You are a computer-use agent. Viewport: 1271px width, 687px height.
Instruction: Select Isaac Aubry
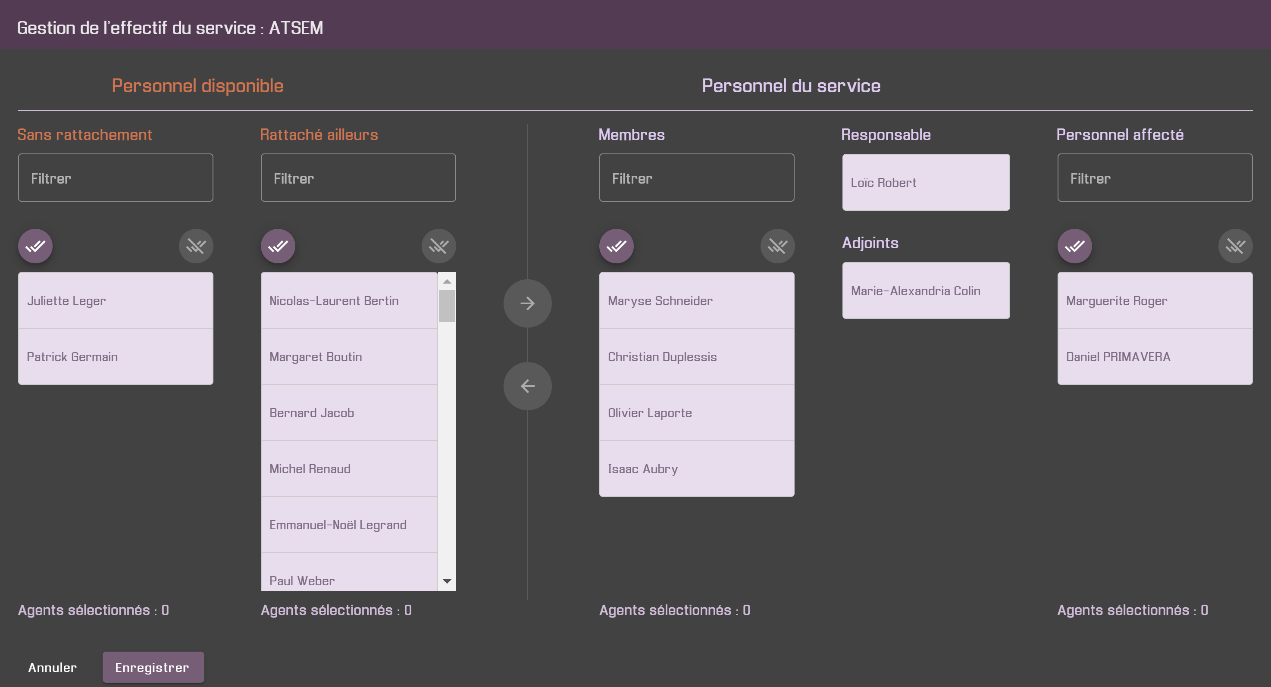coord(697,468)
